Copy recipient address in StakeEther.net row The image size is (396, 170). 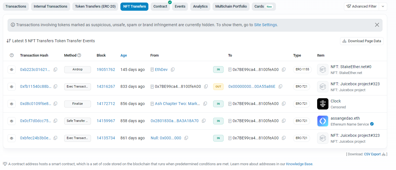point(284,70)
